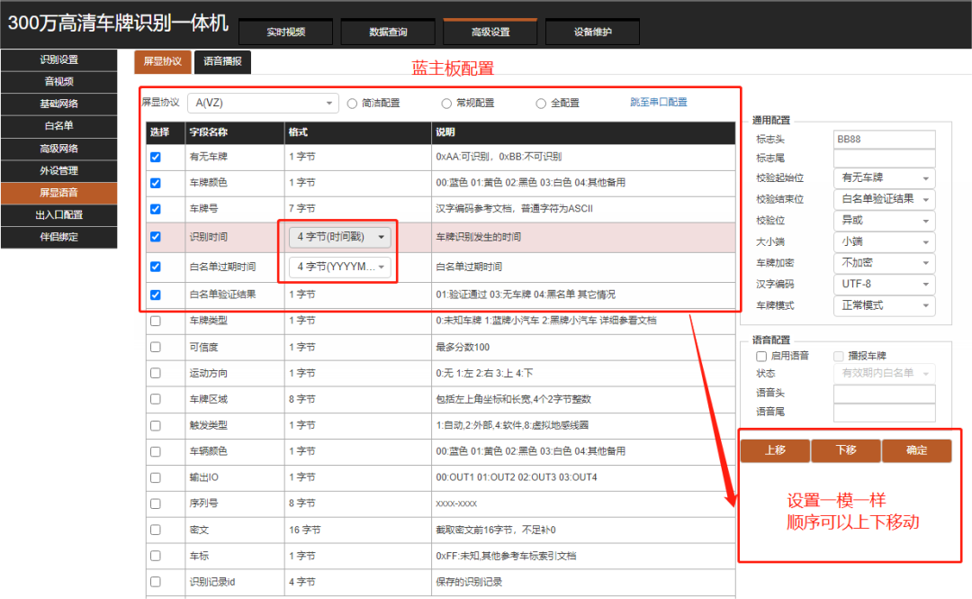Open 白名单 in the sidebar
This screenshot has width=972, height=599.
[x=58, y=126]
